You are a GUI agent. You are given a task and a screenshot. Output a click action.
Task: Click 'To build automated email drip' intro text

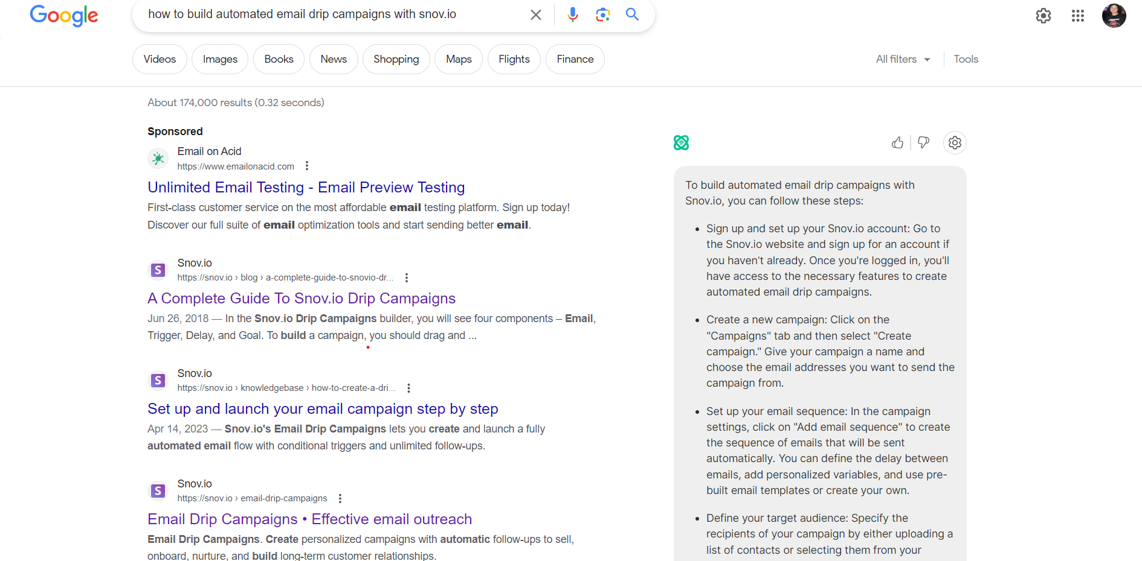pyautogui.click(x=800, y=193)
